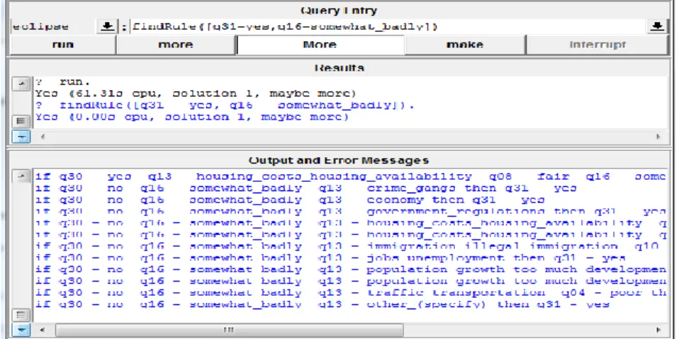This screenshot has height=339, width=679.
Task: Click the Results panel heading
Action: pos(339,68)
